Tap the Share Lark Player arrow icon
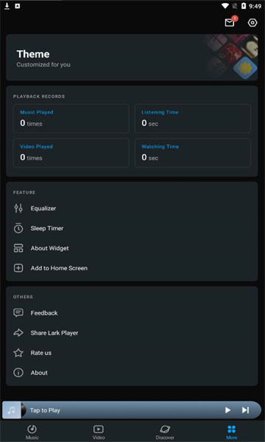Screen dimensions: 265x442 pyautogui.click(x=18, y=333)
